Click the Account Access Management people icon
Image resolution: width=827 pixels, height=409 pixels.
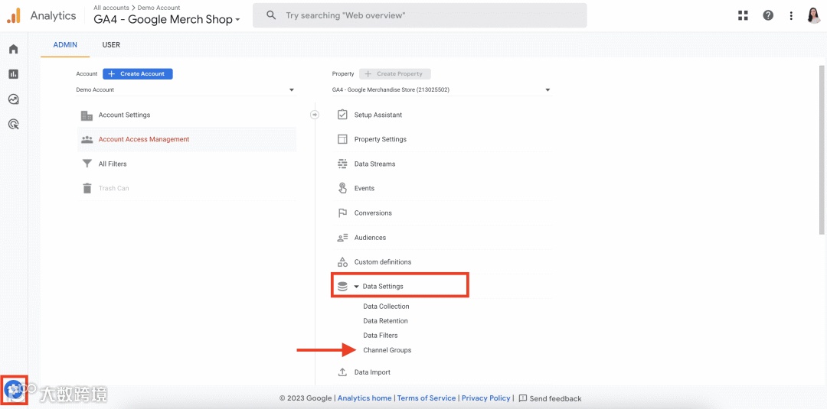tap(87, 139)
